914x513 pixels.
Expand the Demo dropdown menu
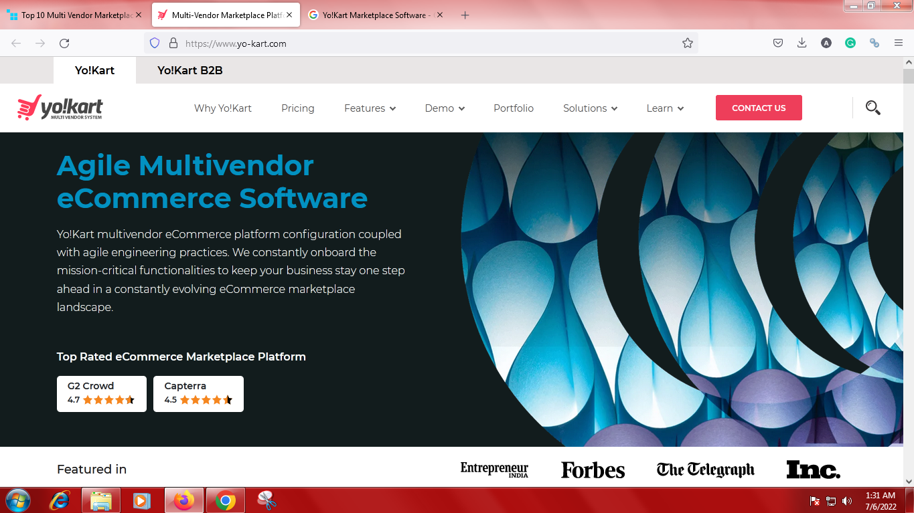pos(445,108)
